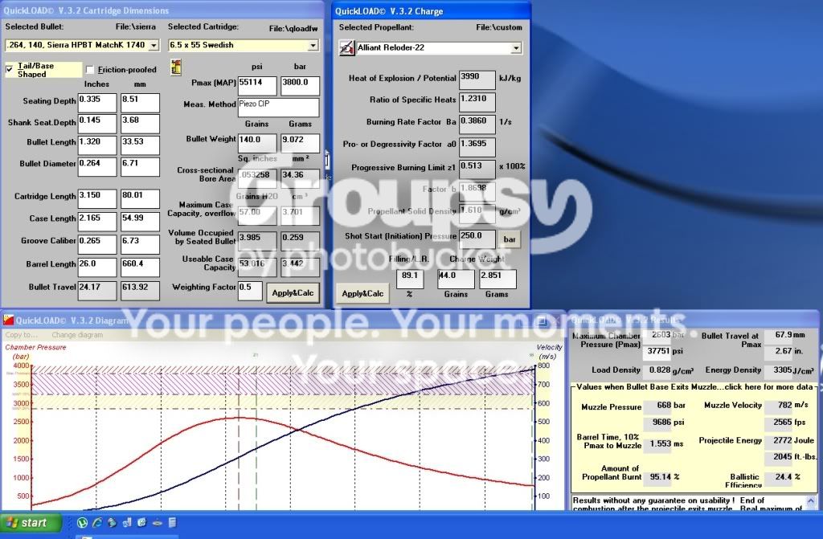Expand the Selected Cartridge dropdown
This screenshot has width=823, height=539.
click(313, 46)
